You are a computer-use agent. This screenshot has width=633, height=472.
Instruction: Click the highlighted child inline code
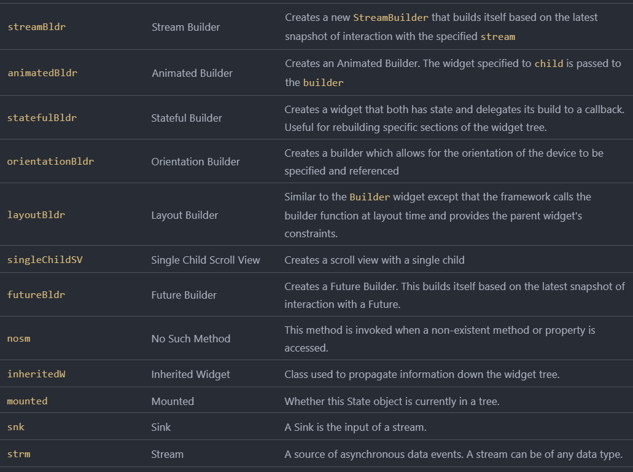click(x=548, y=64)
